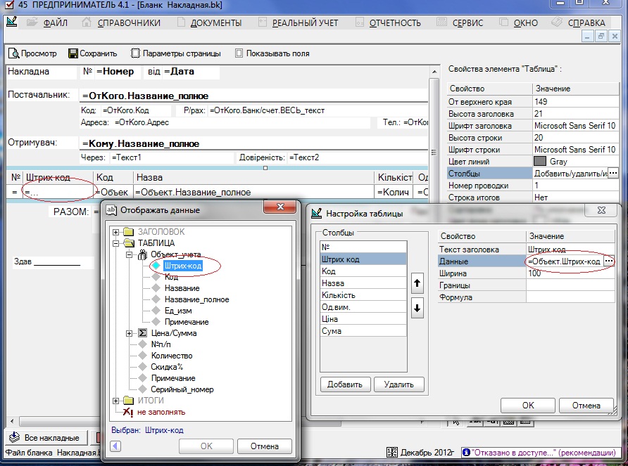Select Ед_изм tree item
The width and height of the screenshot is (628, 466).
click(178, 311)
